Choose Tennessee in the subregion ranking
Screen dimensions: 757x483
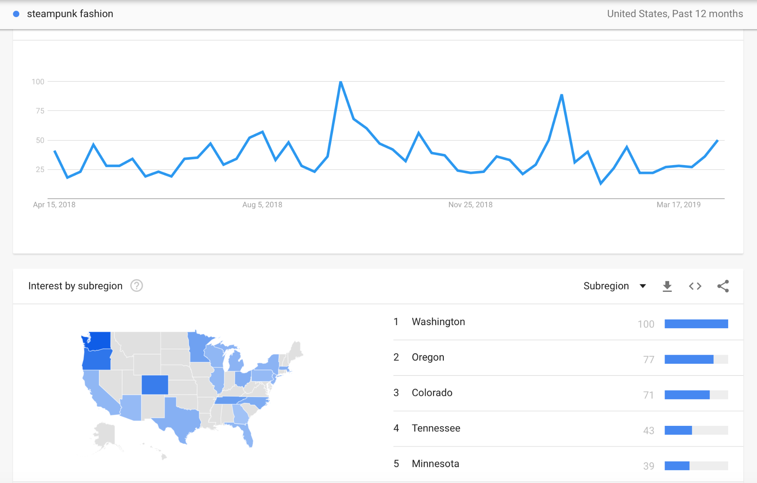click(436, 428)
